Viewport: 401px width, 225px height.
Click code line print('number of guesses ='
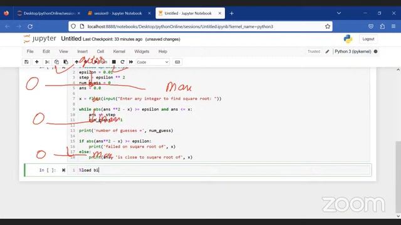(x=126, y=131)
